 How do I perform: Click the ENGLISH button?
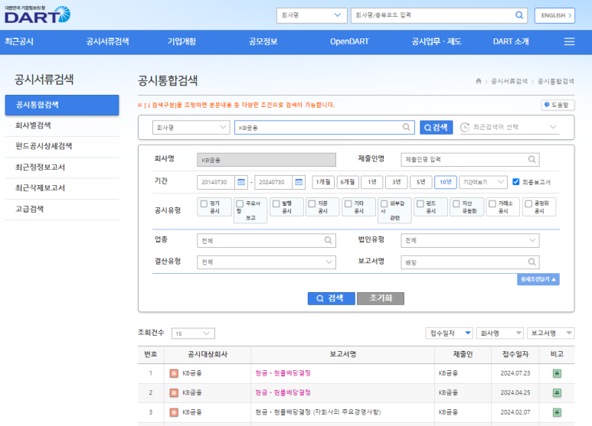point(554,15)
